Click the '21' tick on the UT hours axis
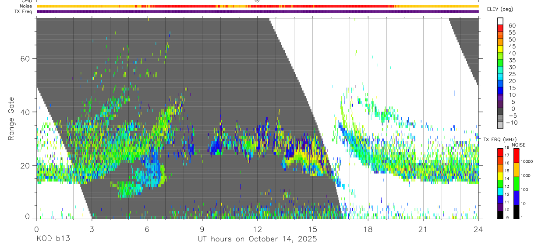538x248 pixels. click(423, 229)
